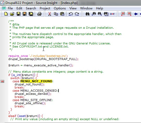Click the New file icon
The image size is (141, 123).
tap(6, 14)
